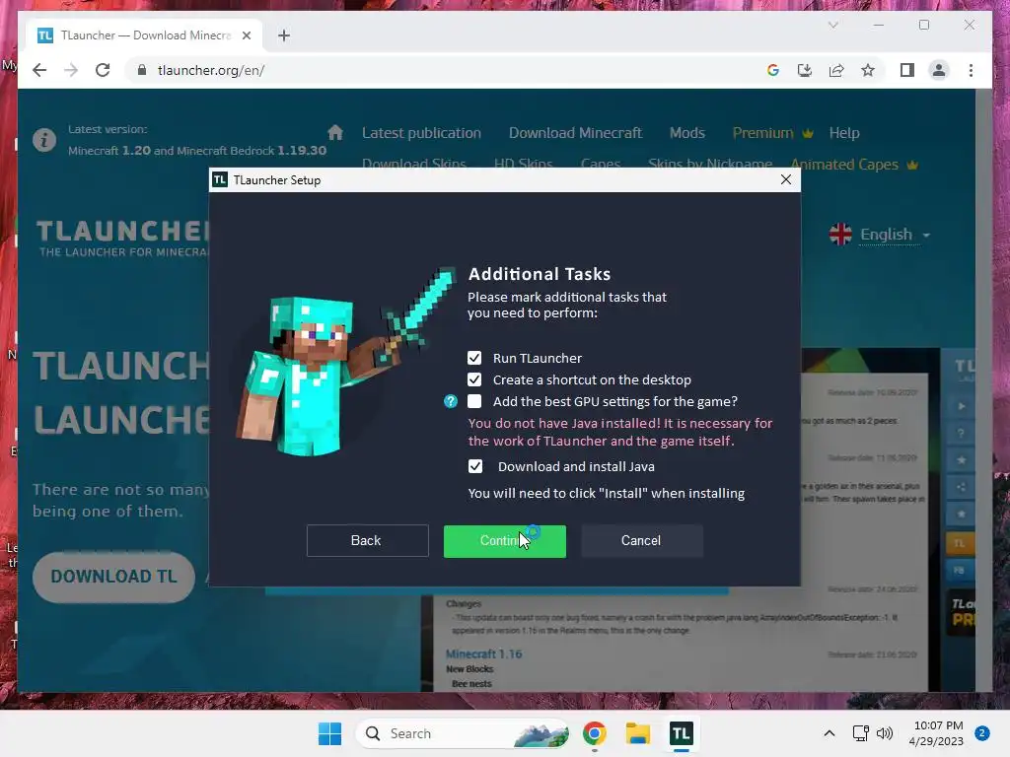Click the DOWNLOAD TL button

(113, 577)
